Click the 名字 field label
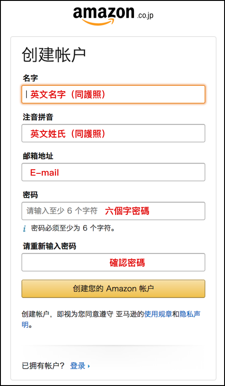Image resolution: width=225 pixels, height=386 pixels. click(30, 78)
